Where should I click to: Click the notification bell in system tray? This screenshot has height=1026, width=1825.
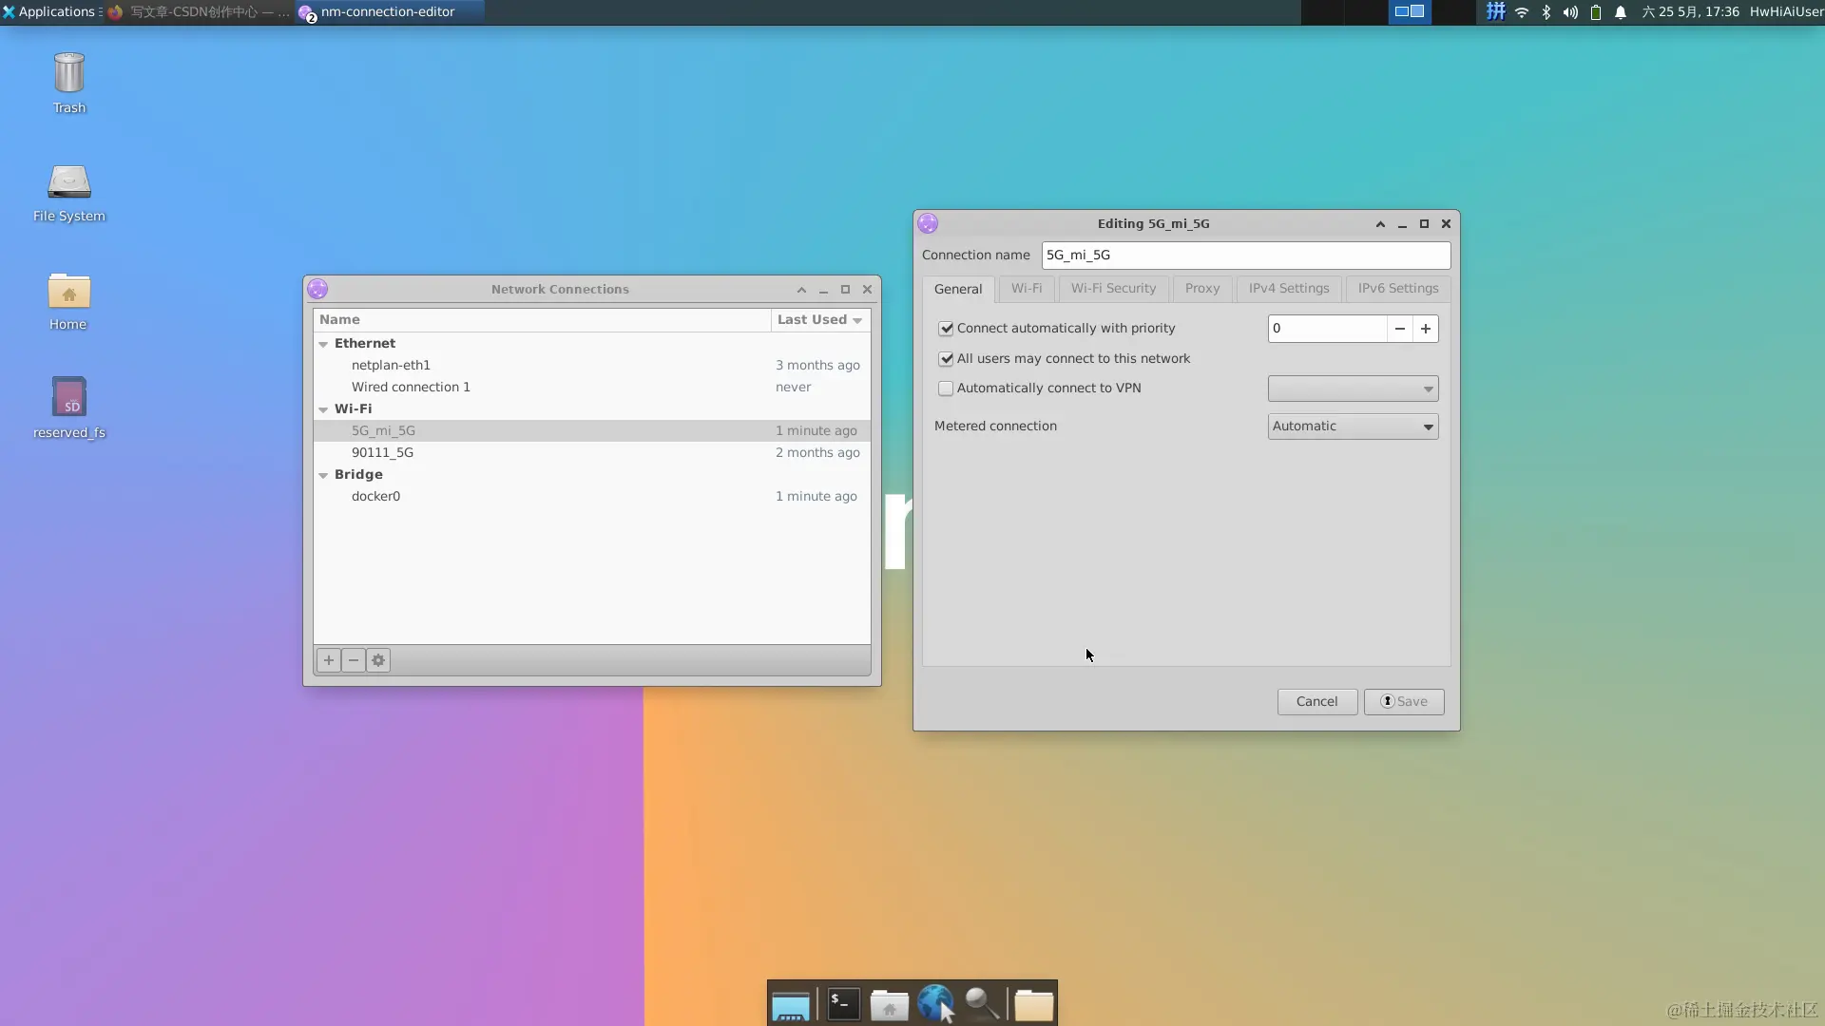point(1621,12)
